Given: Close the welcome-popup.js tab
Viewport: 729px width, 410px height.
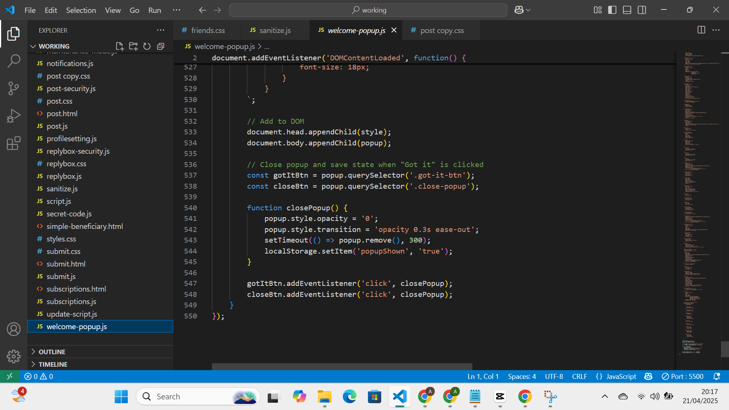Looking at the screenshot, I should click(x=394, y=30).
